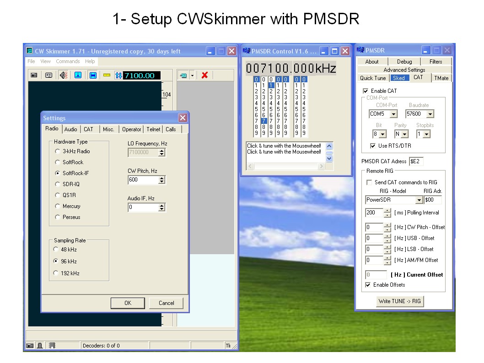The image size is (484, 363).
Task: Switch to the Telnet tab
Action: tap(153, 129)
